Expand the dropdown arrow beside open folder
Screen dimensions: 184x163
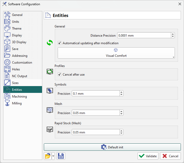(53, 156)
